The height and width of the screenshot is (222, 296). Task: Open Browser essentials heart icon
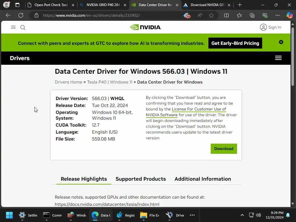pos(265,15)
